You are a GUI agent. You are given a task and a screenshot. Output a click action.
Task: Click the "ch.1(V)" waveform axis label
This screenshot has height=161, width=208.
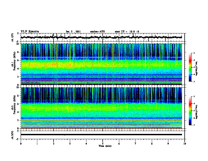[x=13, y=37]
